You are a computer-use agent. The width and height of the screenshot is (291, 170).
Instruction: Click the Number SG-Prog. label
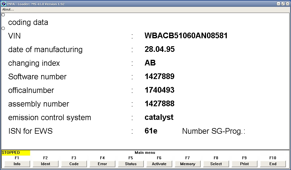coord(214,131)
